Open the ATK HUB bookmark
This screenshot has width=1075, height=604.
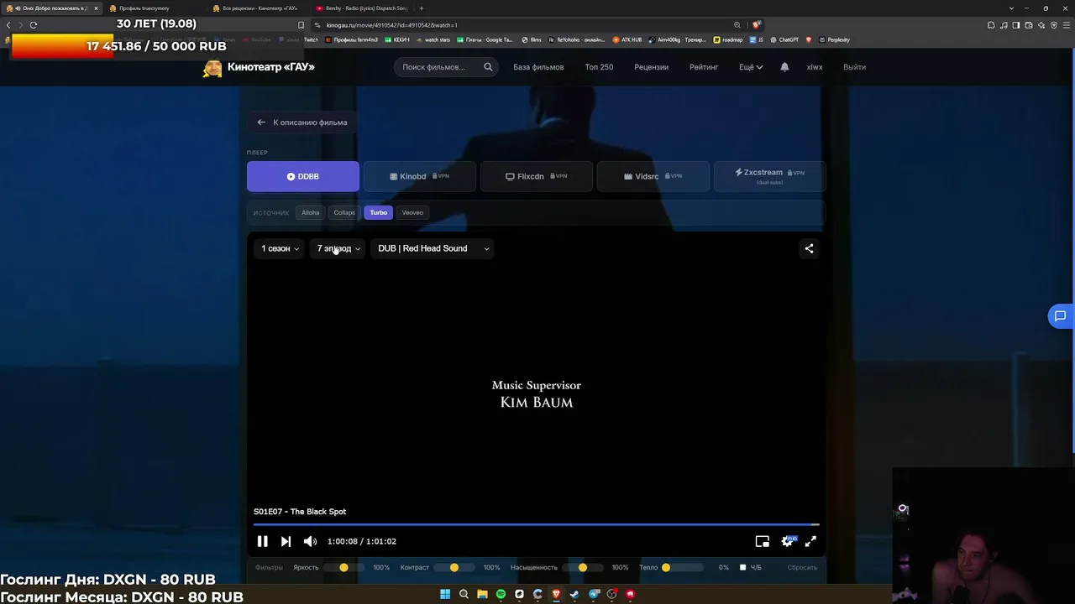click(x=627, y=39)
